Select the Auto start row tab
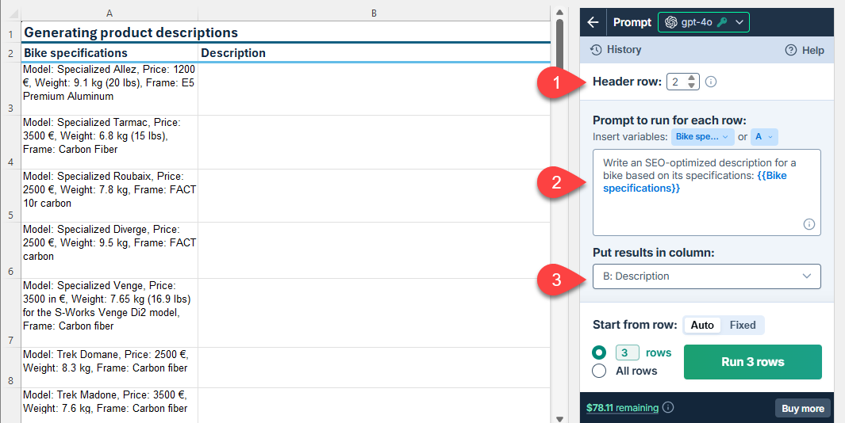The width and height of the screenshot is (845, 423). pos(702,325)
